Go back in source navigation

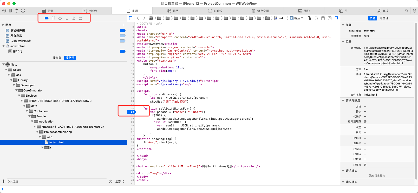click(x=138, y=18)
